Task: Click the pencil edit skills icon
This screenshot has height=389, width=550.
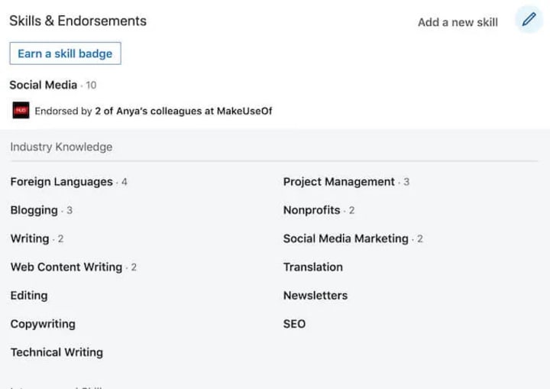Action: 529,21
